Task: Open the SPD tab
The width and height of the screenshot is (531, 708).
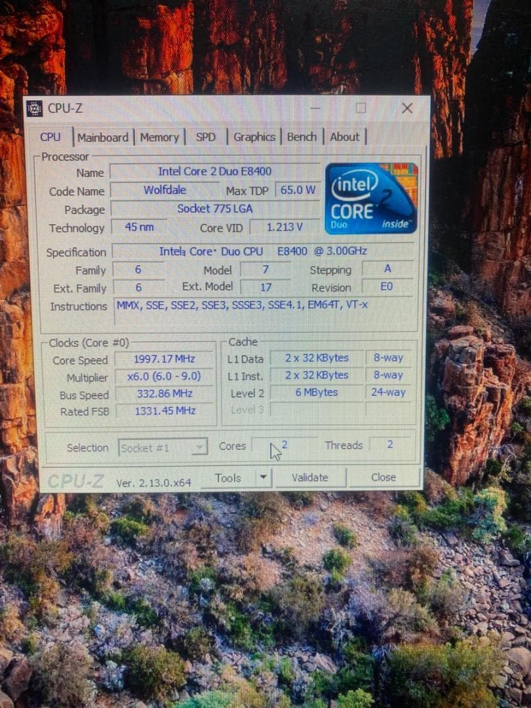Action: pyautogui.click(x=206, y=137)
